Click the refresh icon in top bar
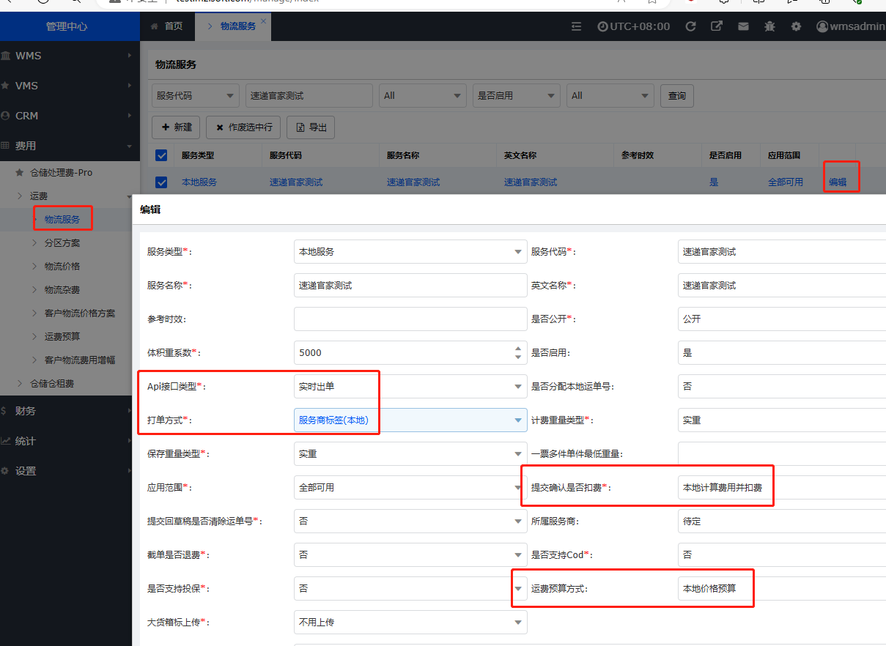Image resolution: width=886 pixels, height=646 pixels. (690, 26)
